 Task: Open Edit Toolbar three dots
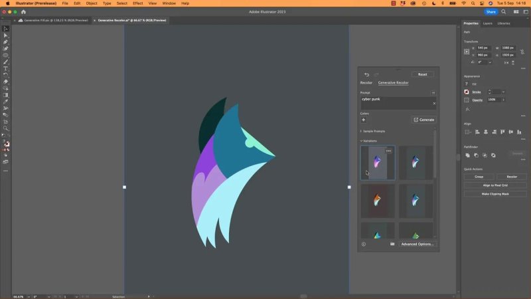pyautogui.click(x=5, y=171)
